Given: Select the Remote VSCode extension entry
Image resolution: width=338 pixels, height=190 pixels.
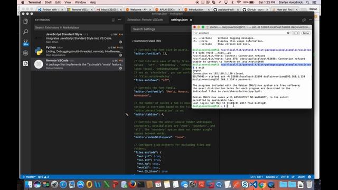Looking at the screenshot, I should coord(78,64).
